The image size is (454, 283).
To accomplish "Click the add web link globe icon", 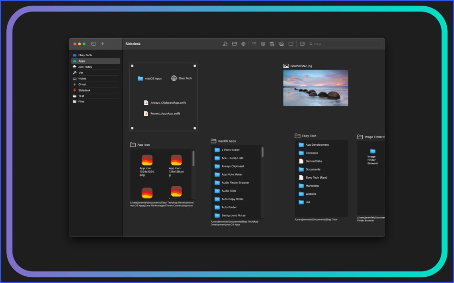I will [x=244, y=44].
